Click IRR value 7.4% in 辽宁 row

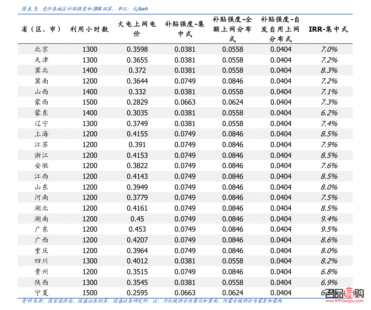329,124
